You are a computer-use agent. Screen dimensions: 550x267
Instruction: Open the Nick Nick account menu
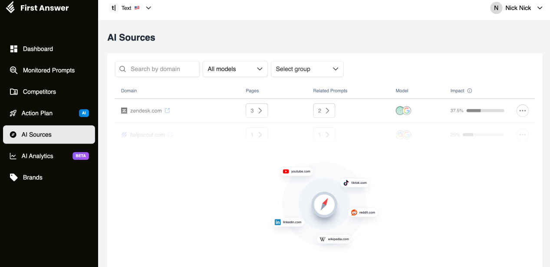517,8
